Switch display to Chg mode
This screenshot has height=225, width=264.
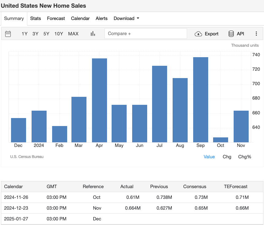(x=227, y=157)
